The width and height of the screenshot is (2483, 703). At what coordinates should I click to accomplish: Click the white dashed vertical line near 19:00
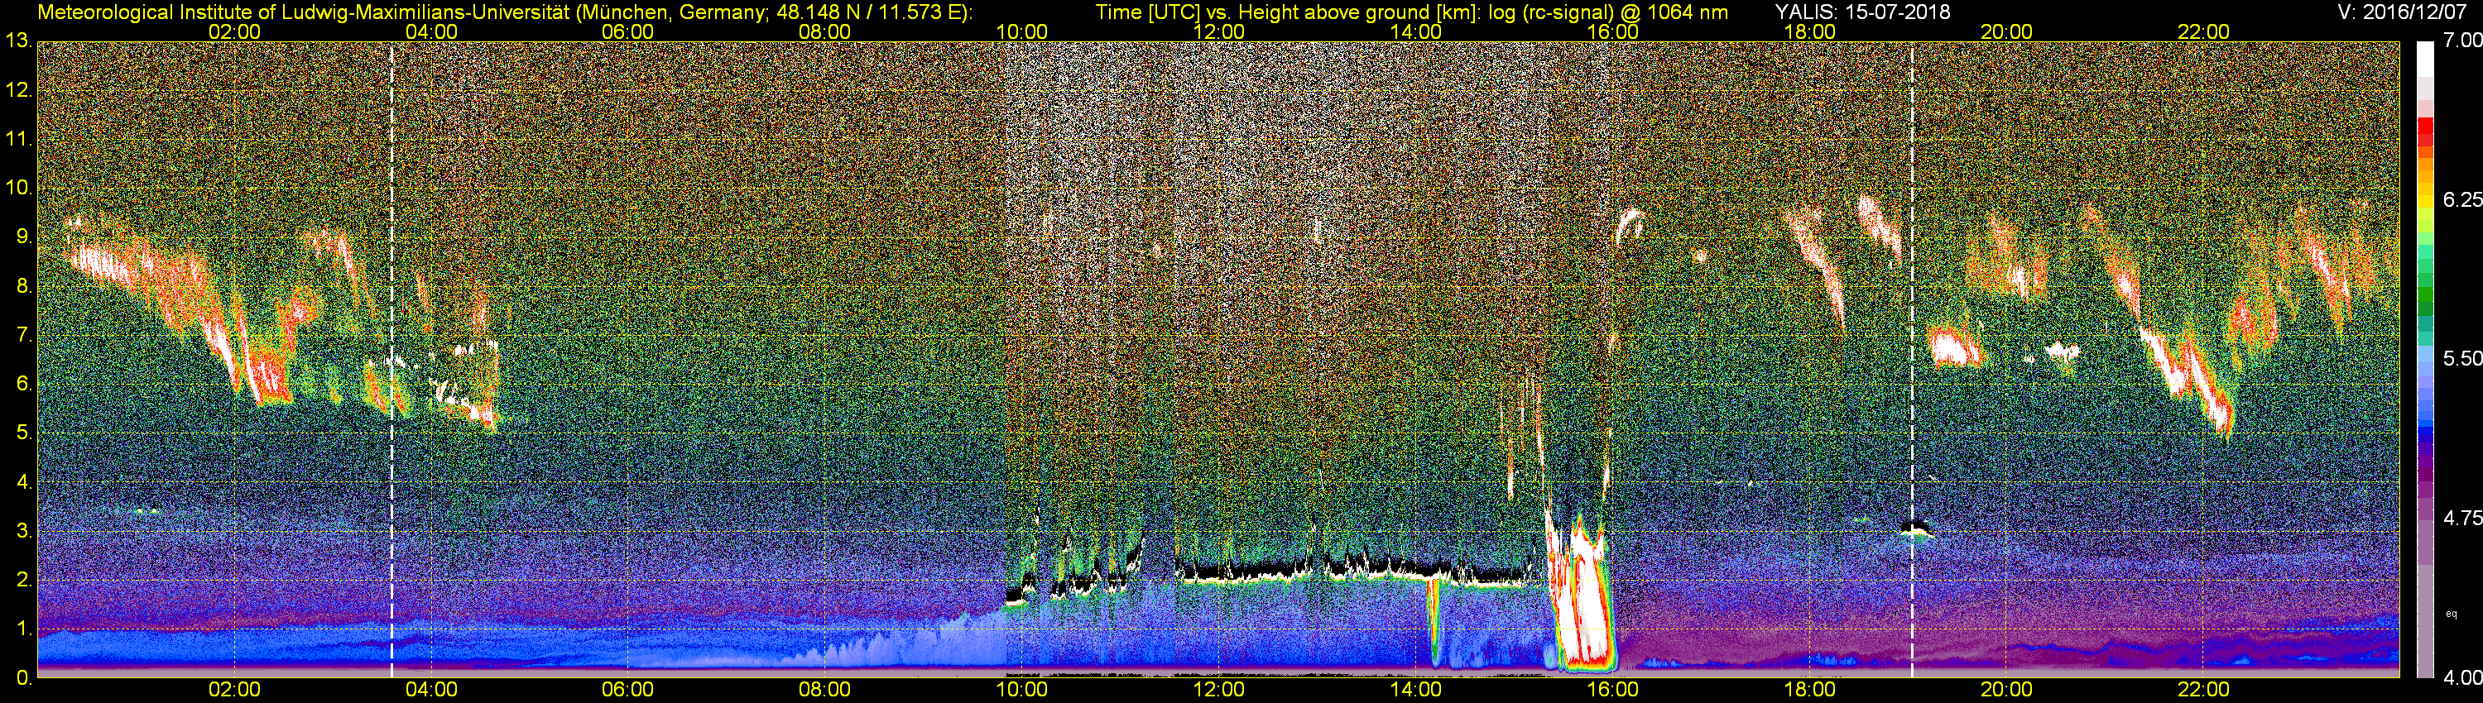click(1913, 359)
